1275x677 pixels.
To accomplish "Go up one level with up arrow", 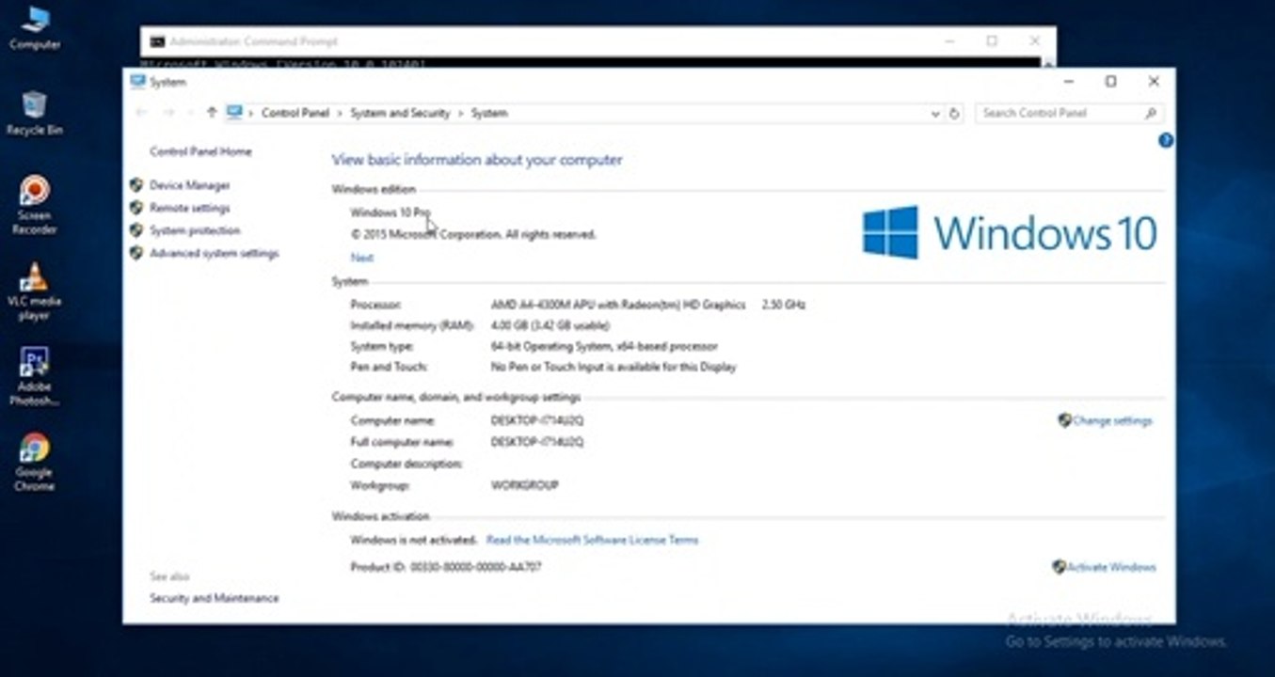I will [212, 113].
